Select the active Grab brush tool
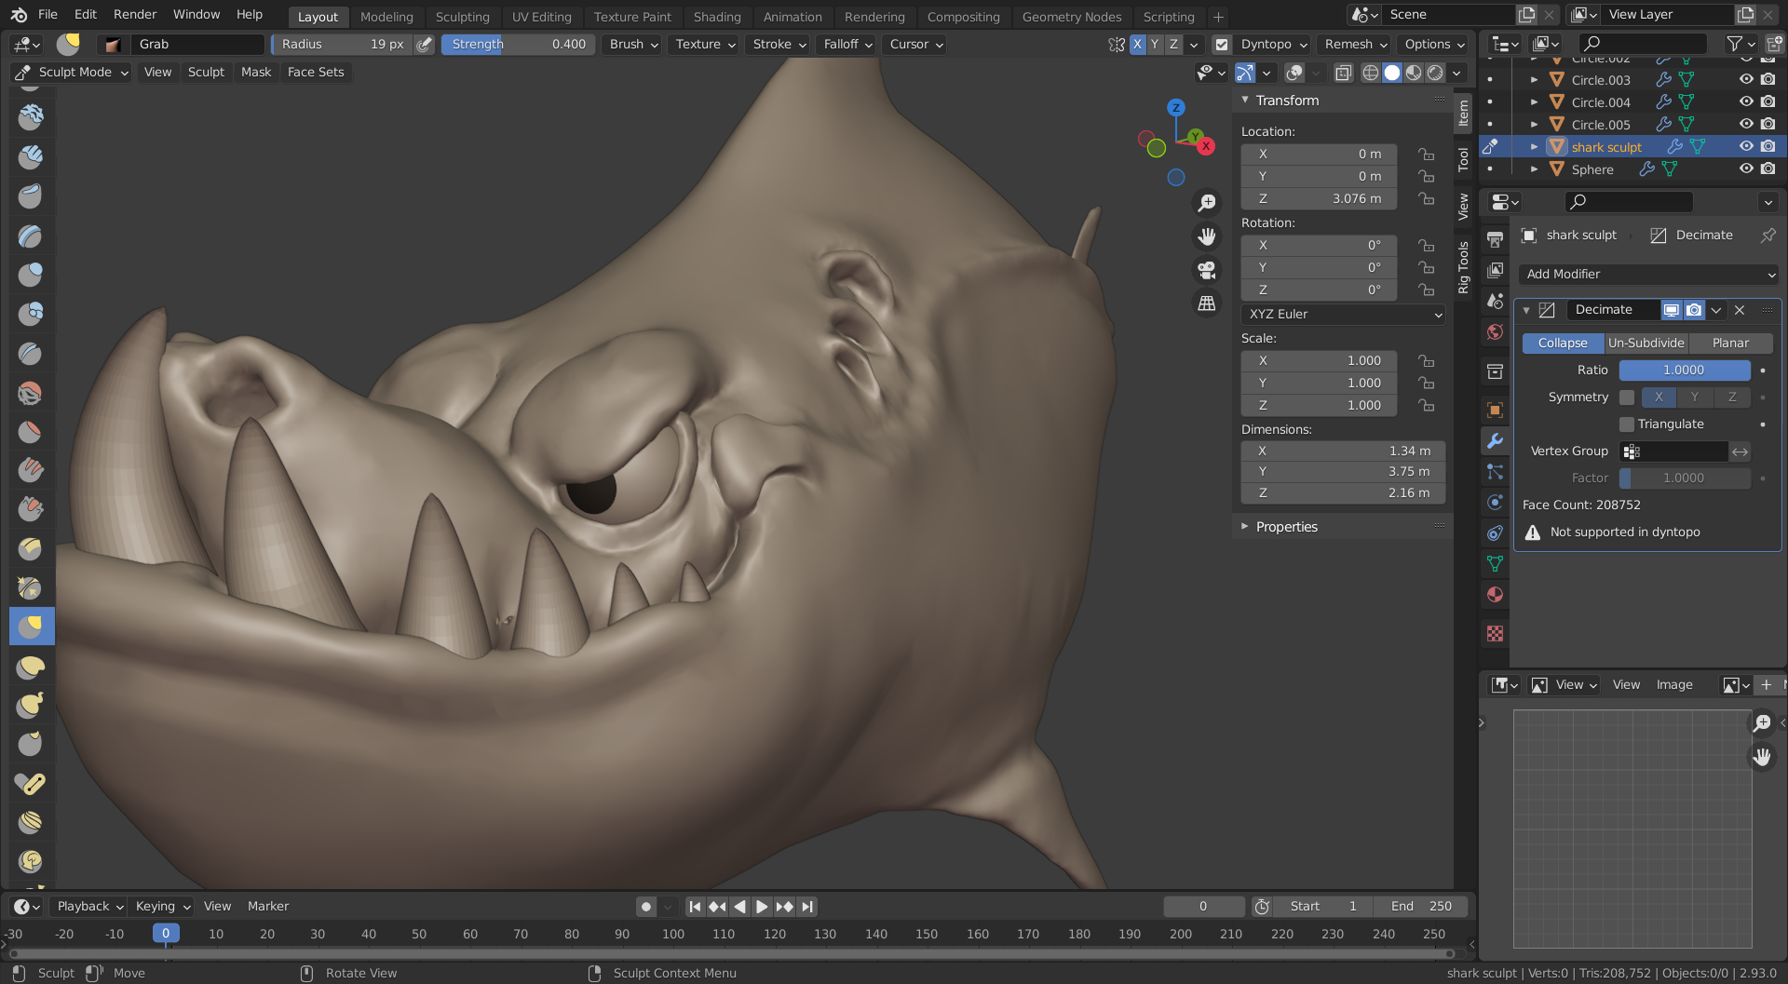The height and width of the screenshot is (984, 1788). (x=31, y=627)
